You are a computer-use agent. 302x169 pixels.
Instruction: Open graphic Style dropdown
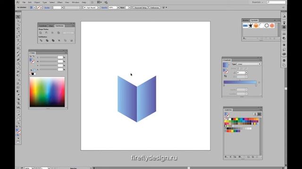point(130,8)
